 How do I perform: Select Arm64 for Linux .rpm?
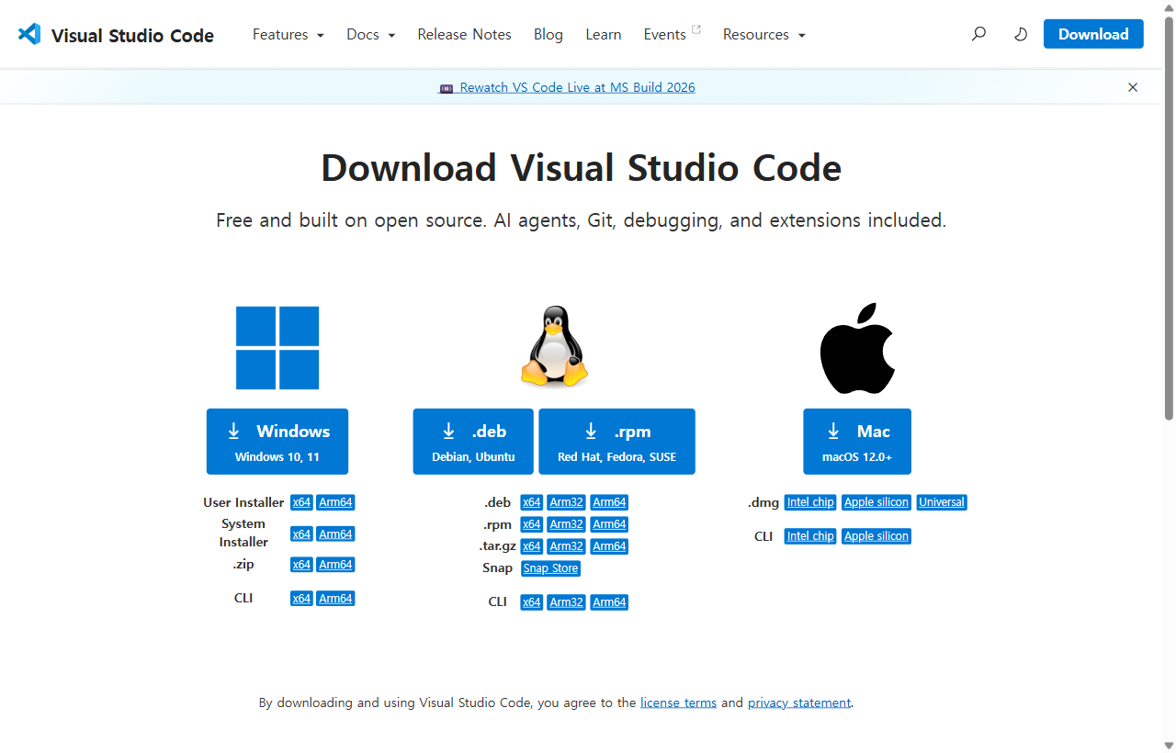click(x=609, y=524)
